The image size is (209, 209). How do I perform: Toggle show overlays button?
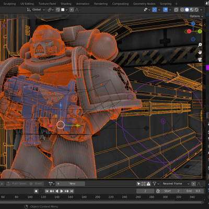(165, 10)
